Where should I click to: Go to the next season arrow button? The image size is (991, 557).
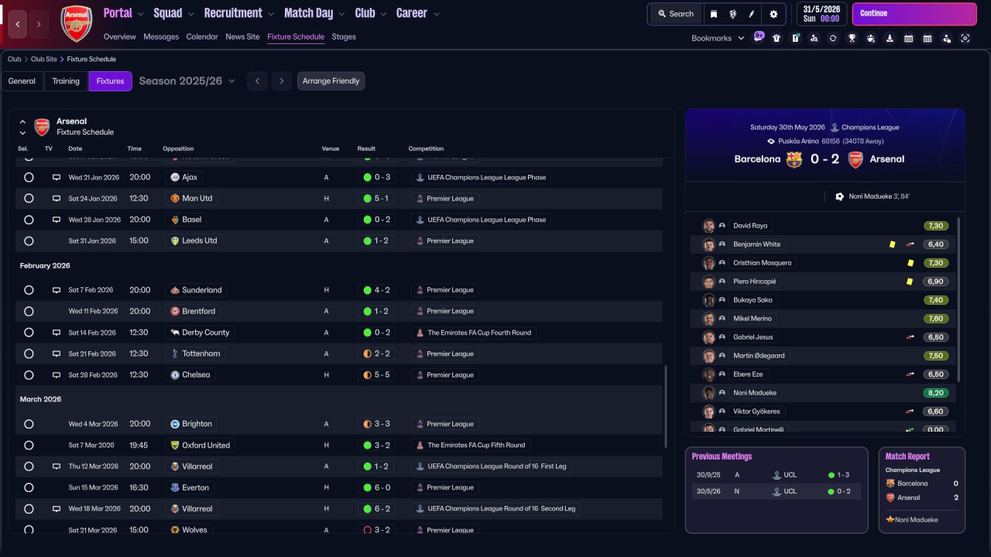282,81
